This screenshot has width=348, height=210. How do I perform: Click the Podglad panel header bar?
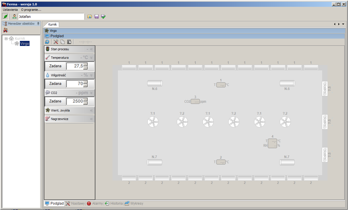(x=194, y=36)
